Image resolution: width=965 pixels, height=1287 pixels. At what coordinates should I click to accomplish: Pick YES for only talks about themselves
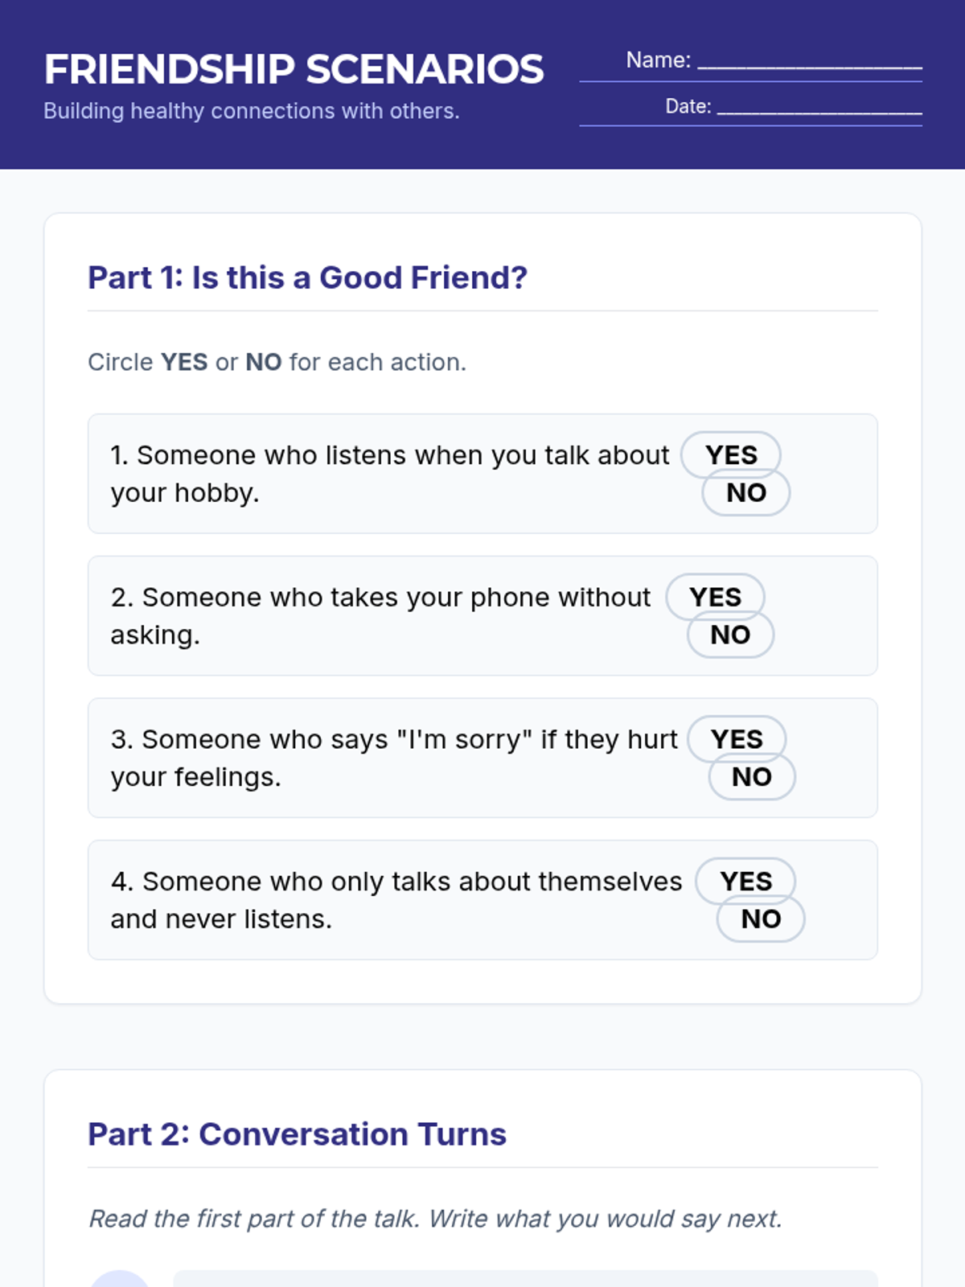click(x=745, y=881)
